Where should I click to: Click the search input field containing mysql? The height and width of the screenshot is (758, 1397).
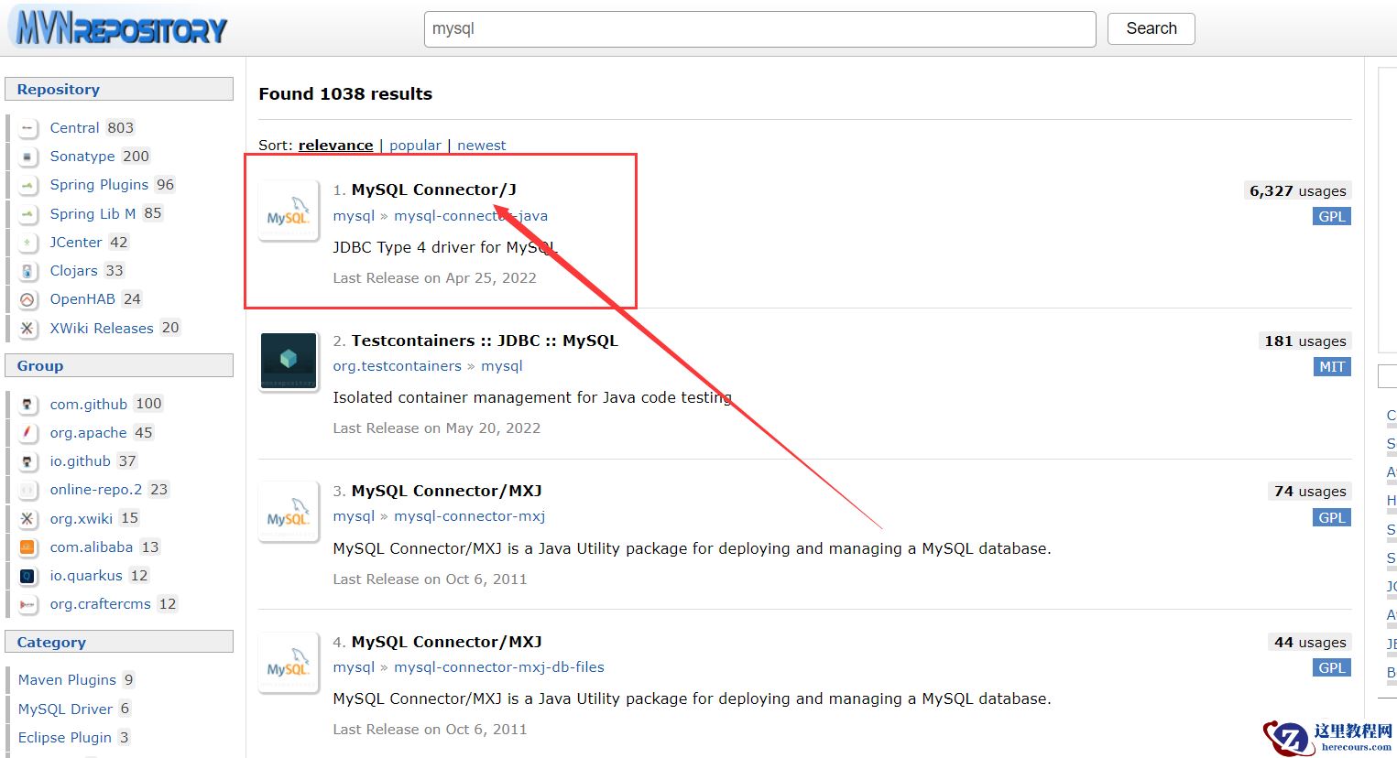(760, 28)
